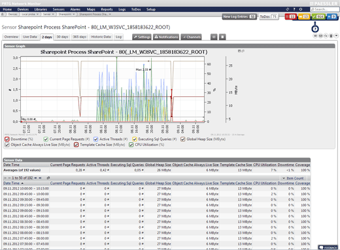Click the Settings button
This screenshot has width=340, height=250.
[x=142, y=37]
